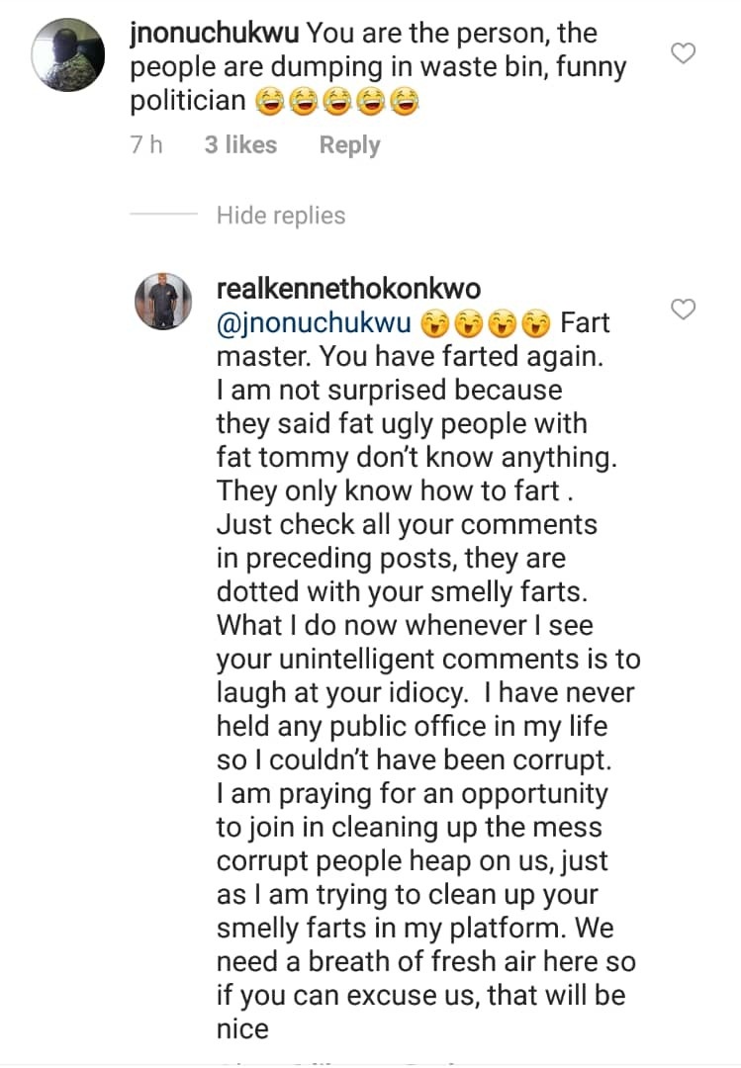This screenshot has width=741, height=1068.
Task: Like the jnonuchukwu comment with heart icon
Action: (x=685, y=53)
